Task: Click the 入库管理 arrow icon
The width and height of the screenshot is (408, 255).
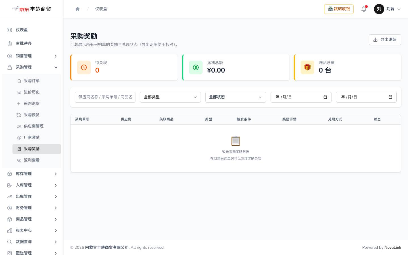Action: tap(10, 185)
